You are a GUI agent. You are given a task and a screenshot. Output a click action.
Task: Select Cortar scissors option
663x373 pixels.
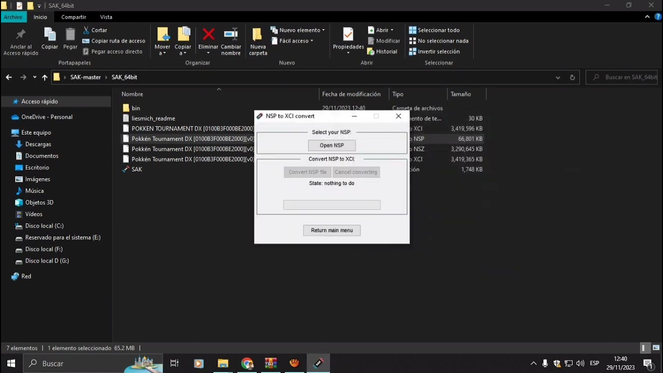tap(95, 30)
